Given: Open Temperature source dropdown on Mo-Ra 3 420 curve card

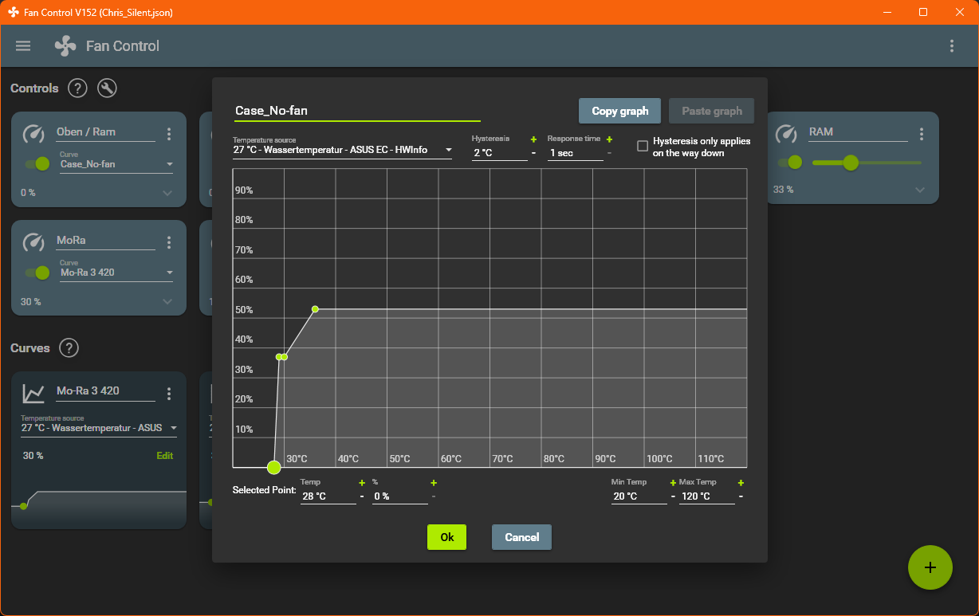Looking at the screenshot, I should [99, 428].
